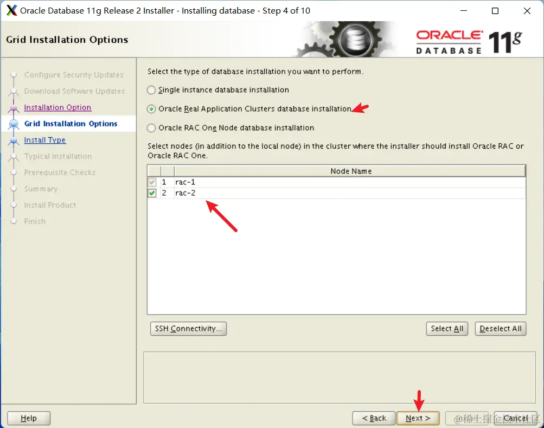Open the Installation Option step link
Image resolution: width=544 pixels, height=428 pixels.
57,107
